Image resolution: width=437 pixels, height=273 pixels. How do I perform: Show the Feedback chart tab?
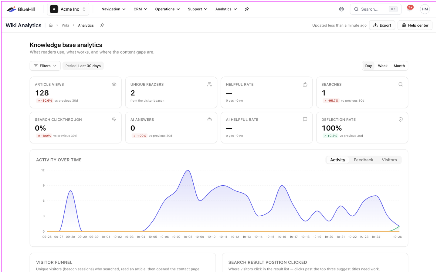363,160
